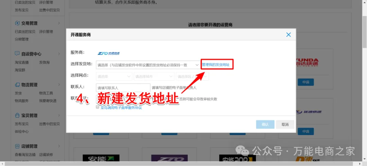Open the 选择发货地 dropdown
This screenshot has height=166, width=367.
(x=148, y=65)
